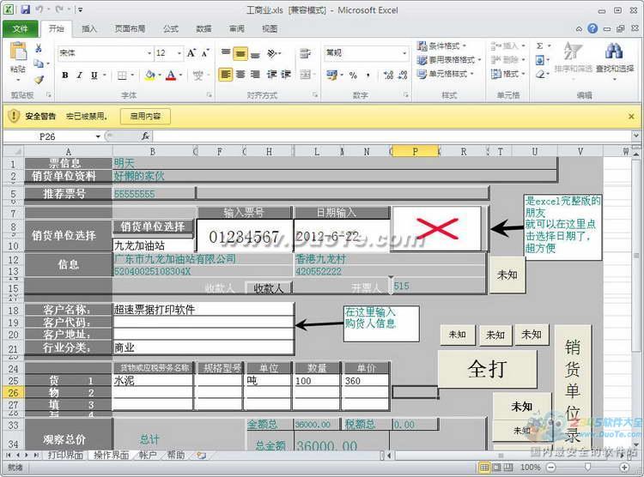644x477 pixels.
Task: Open 单元格样式 cell styles menu
Action: pyautogui.click(x=445, y=74)
